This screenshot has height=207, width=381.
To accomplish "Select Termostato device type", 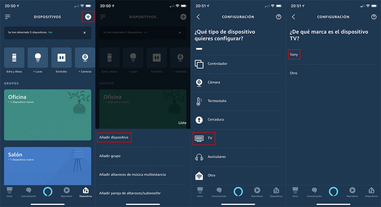I will pos(238,101).
